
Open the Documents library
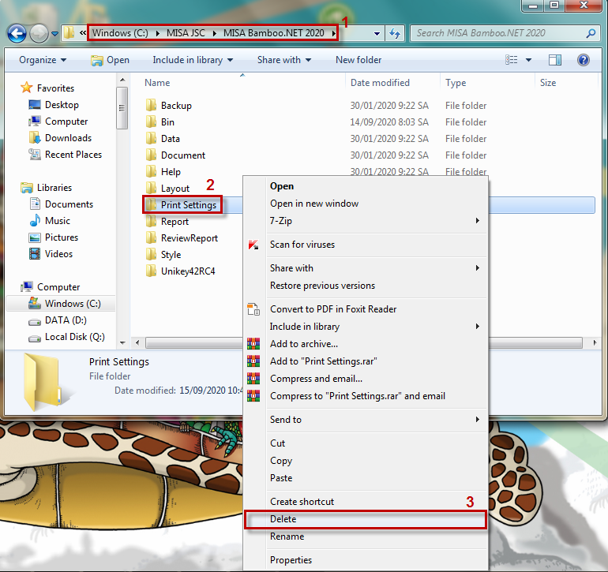[69, 204]
